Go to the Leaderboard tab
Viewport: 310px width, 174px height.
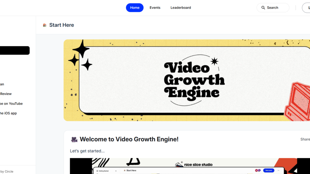181,8
